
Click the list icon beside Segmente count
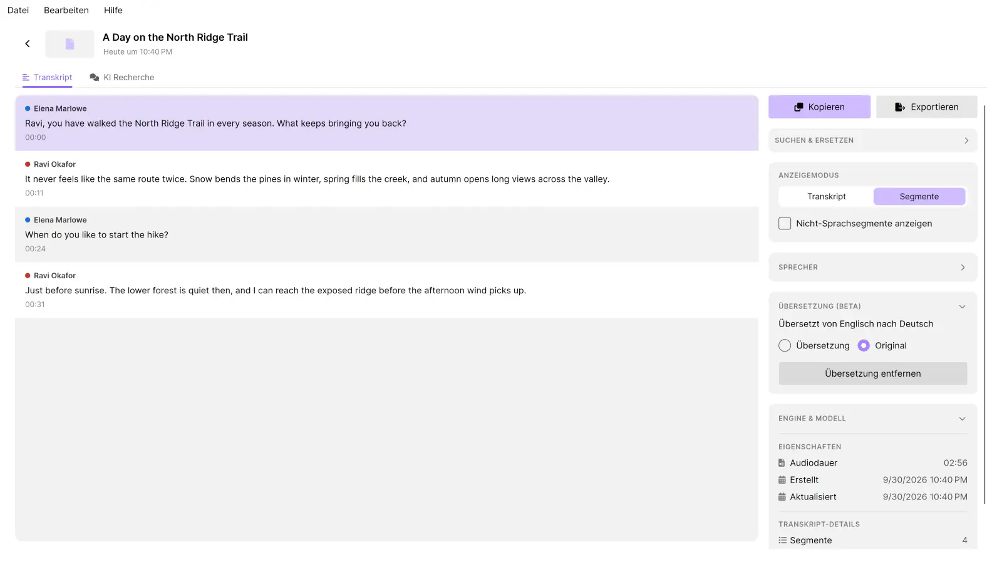tap(782, 540)
